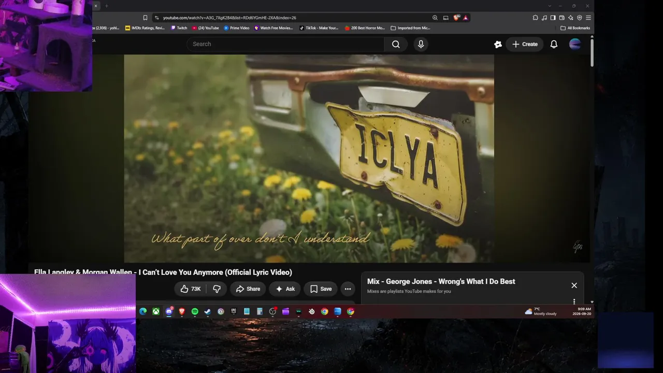Open Brave hamburger main menu
The width and height of the screenshot is (663, 373).
588,18
